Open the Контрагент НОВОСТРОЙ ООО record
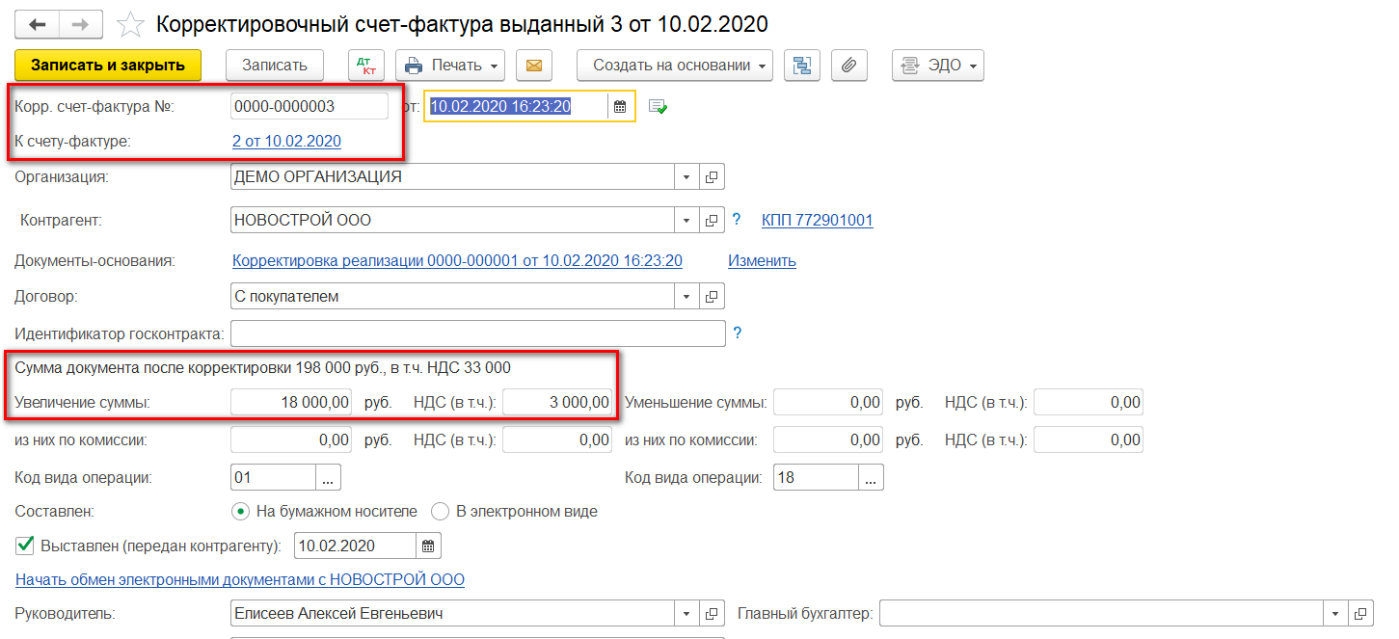The height and width of the screenshot is (639, 1399). pos(712,221)
